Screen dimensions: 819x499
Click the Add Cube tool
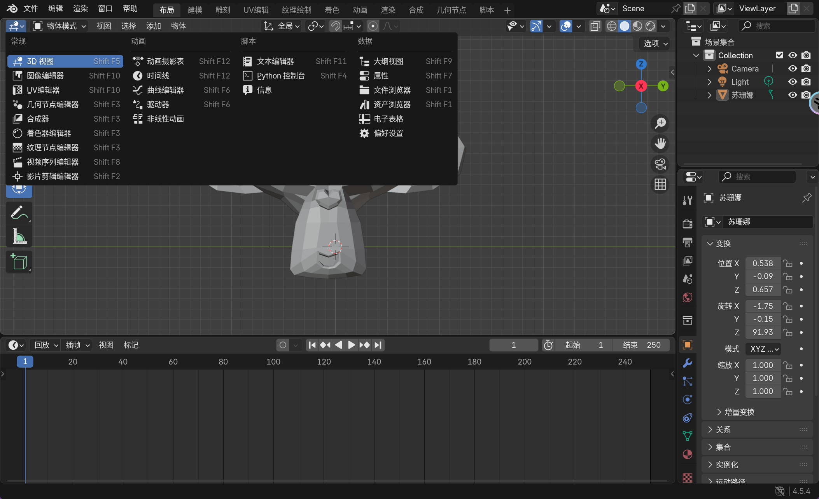click(x=19, y=262)
